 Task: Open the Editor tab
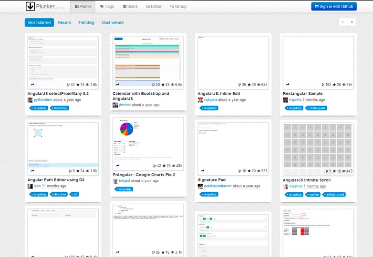pyautogui.click(x=154, y=6)
